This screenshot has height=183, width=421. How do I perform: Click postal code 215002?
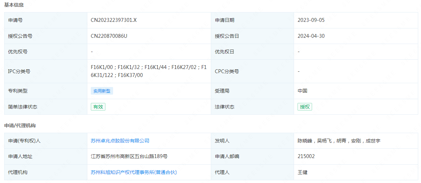point(306,156)
